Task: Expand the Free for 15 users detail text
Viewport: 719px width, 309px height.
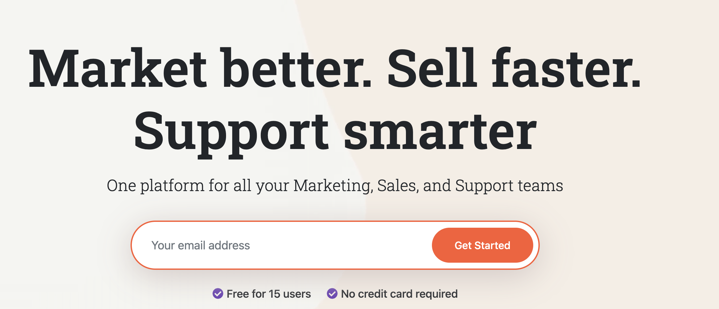Action: (269, 294)
